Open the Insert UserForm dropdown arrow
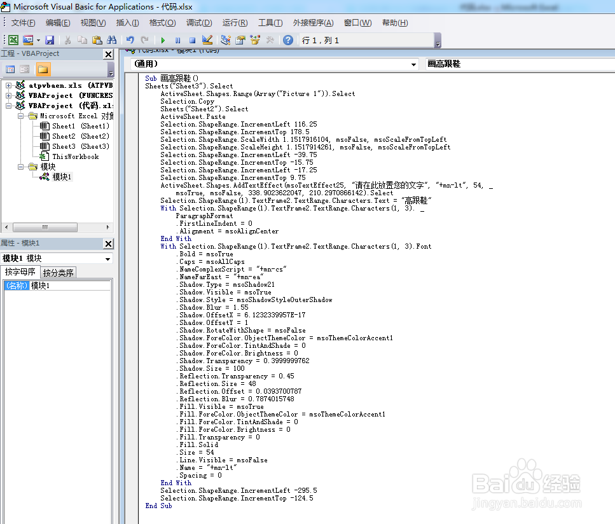The image size is (615, 524). pyautogui.click(x=38, y=40)
